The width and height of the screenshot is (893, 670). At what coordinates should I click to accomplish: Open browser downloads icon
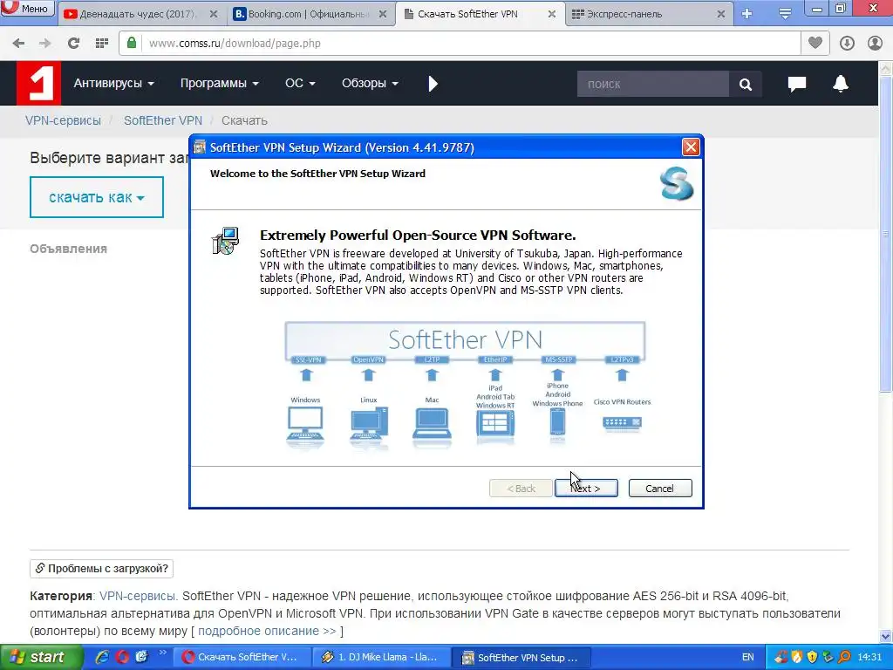tap(847, 44)
